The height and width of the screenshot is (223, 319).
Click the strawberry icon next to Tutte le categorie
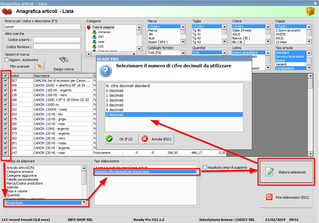(89, 27)
